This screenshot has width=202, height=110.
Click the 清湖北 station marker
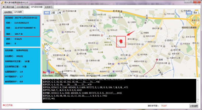click(x=166, y=40)
